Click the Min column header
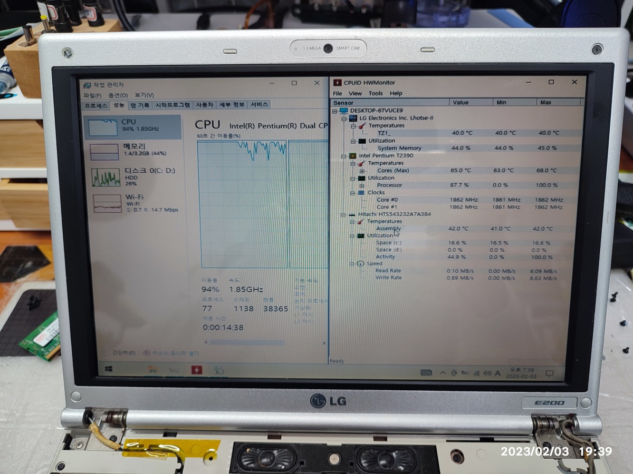 pos(514,102)
